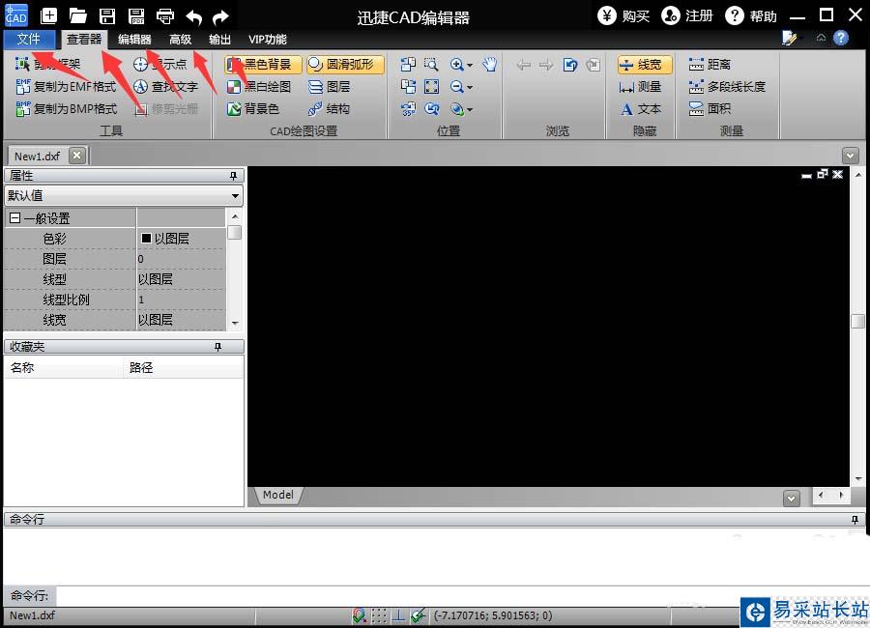Viewport: 870px width, 628px height.
Task: Switch to the VIP功能 tab
Action: [x=268, y=40]
